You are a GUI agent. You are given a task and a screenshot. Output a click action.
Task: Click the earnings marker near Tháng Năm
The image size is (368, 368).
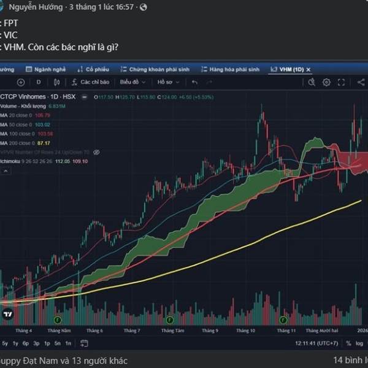pos(58,320)
